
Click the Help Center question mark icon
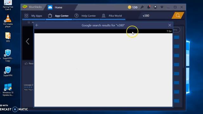[76, 16]
